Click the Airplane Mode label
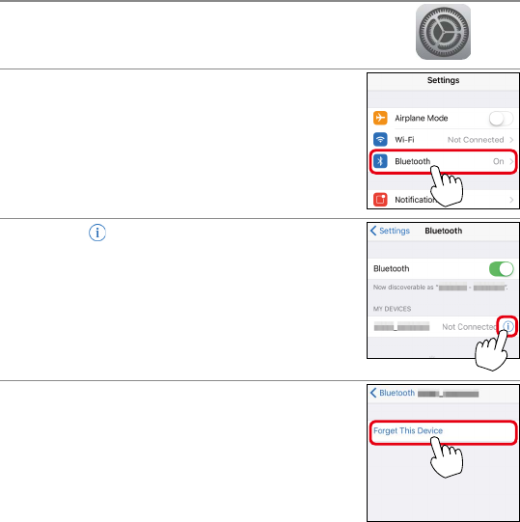This screenshot has width=520, height=522. point(422,118)
